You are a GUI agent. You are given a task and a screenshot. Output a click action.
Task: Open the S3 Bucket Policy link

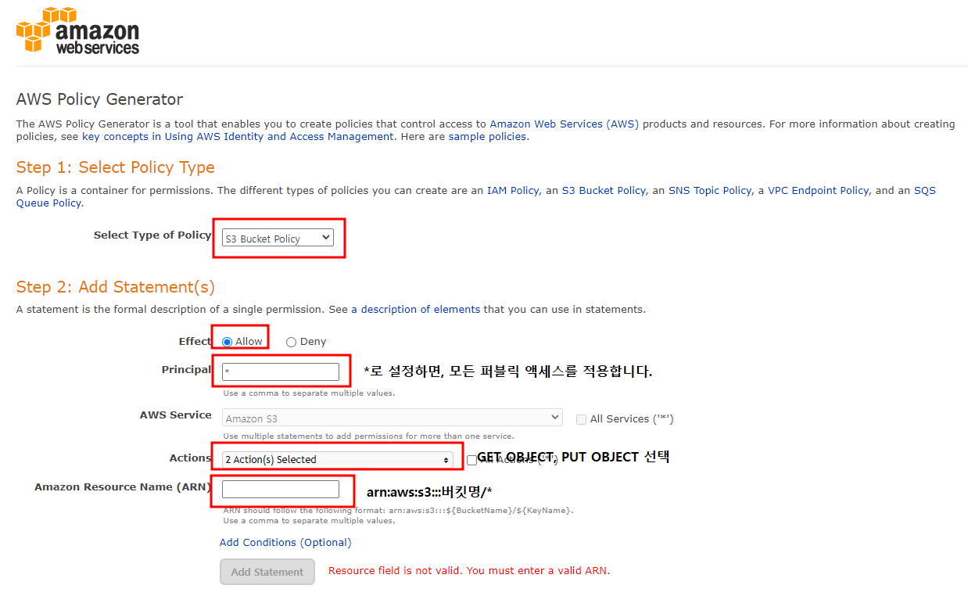[x=604, y=190]
